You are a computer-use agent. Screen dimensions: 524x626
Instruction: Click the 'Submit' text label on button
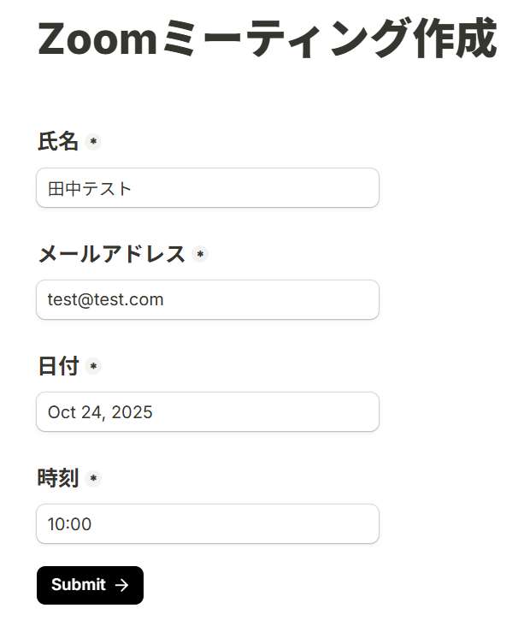(x=78, y=585)
